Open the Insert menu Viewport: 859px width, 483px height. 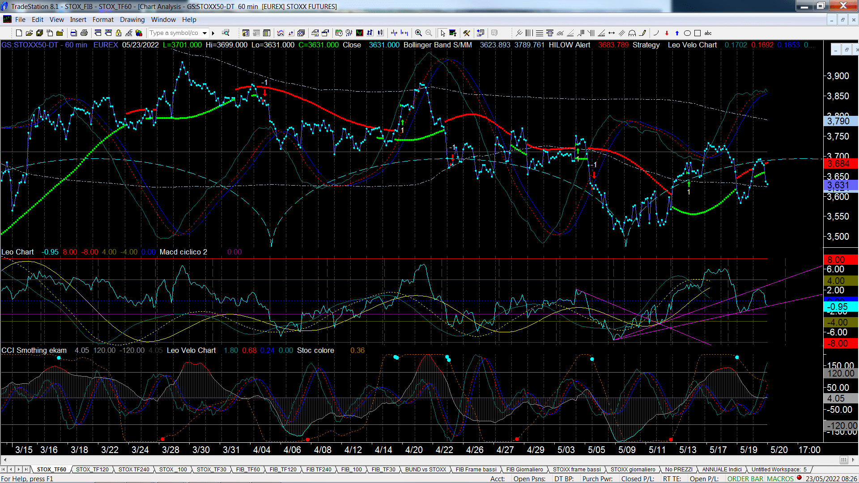[x=78, y=20]
